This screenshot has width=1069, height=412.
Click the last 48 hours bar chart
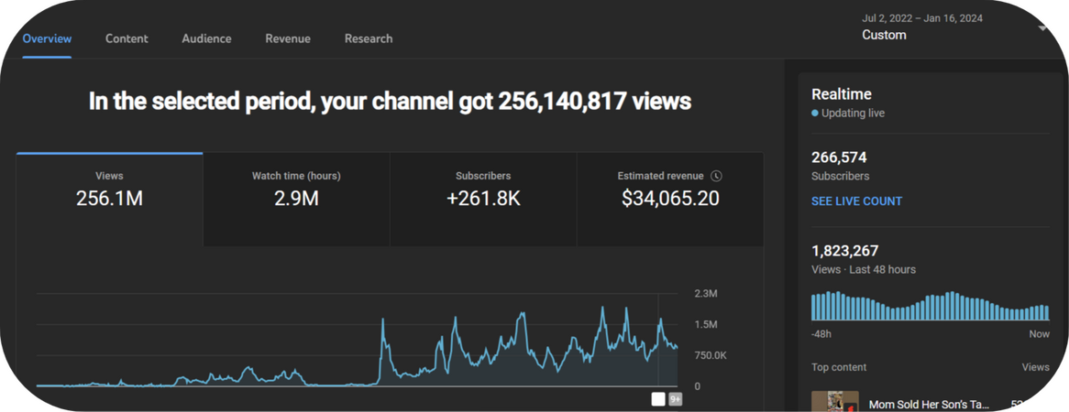click(930, 306)
